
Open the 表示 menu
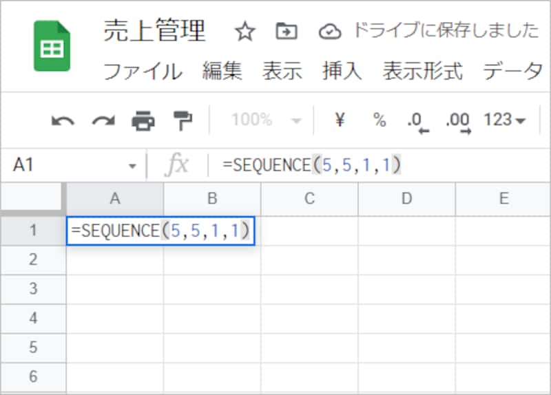[282, 71]
